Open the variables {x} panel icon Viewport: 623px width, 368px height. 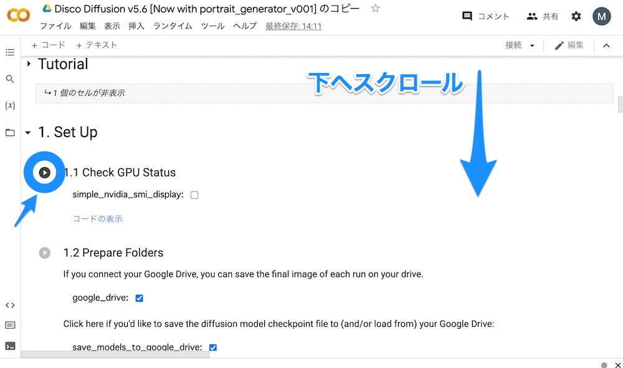point(10,105)
